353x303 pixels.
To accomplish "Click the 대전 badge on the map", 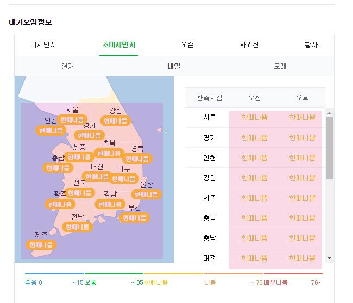I will tap(97, 177).
